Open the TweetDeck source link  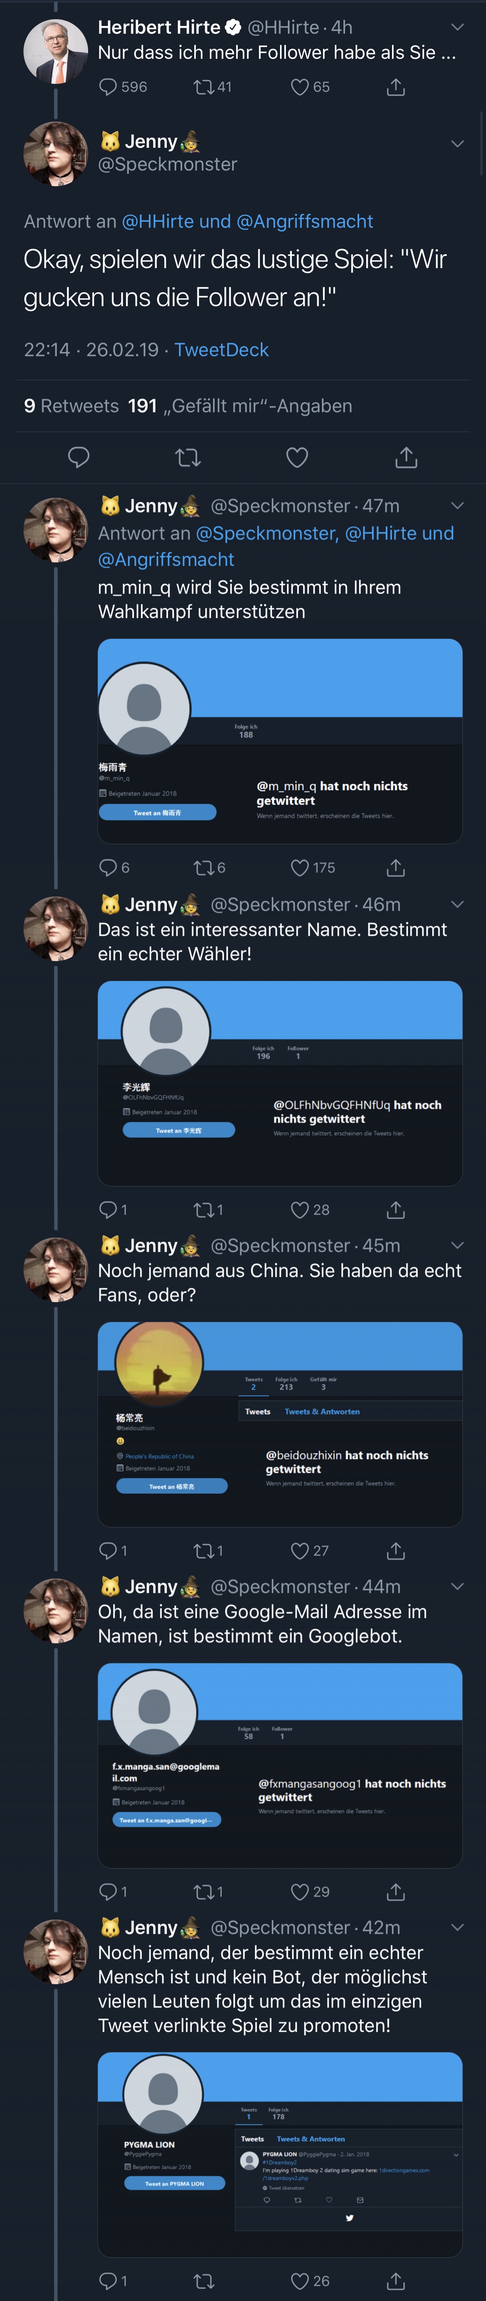(221, 349)
